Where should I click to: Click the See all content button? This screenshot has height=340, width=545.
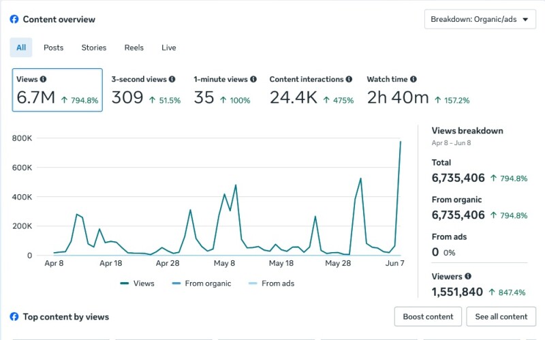(x=501, y=317)
